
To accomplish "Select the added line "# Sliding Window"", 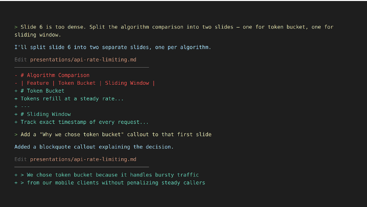I will 45,114.
